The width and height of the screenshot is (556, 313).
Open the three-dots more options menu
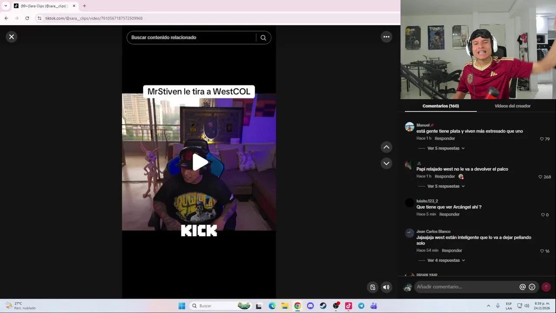386,37
